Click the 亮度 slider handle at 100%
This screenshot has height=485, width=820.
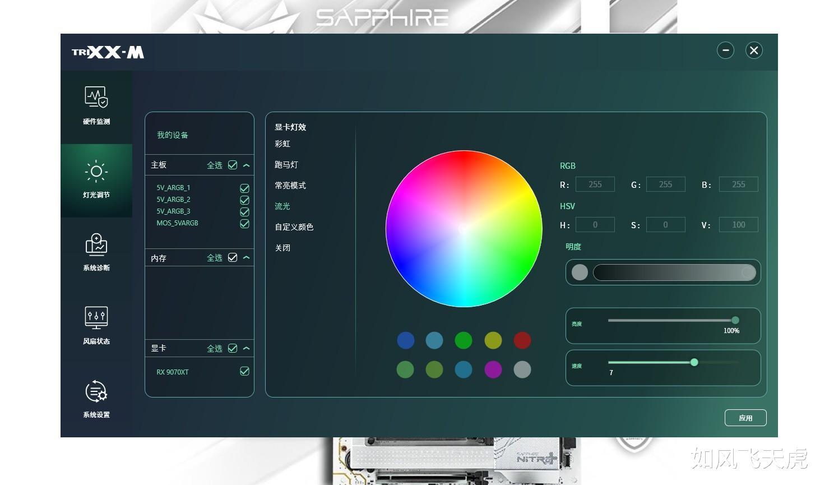coord(735,320)
